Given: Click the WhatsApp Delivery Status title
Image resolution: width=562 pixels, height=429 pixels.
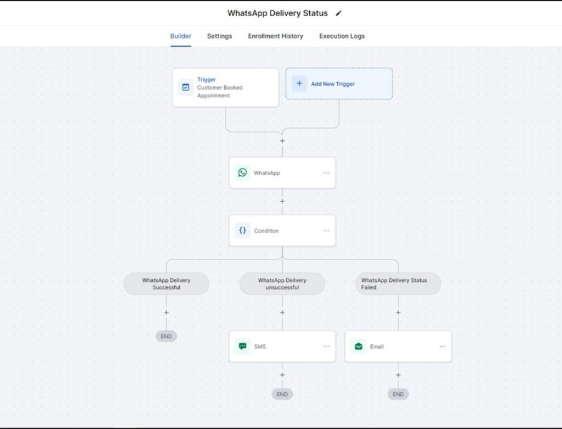Looking at the screenshot, I should tap(277, 13).
